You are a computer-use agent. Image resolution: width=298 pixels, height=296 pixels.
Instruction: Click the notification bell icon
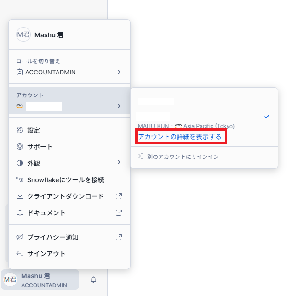coord(93,279)
